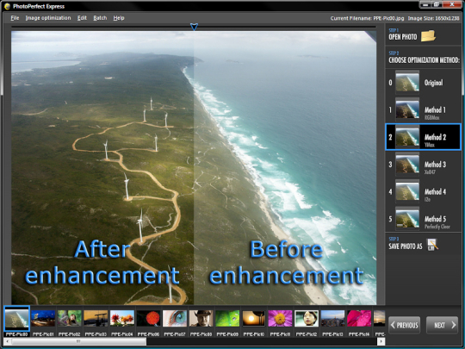Screen dimensions: 465x349
Task: Select the woman's face thumbnail PPE-Pic12
Action: point(306,319)
